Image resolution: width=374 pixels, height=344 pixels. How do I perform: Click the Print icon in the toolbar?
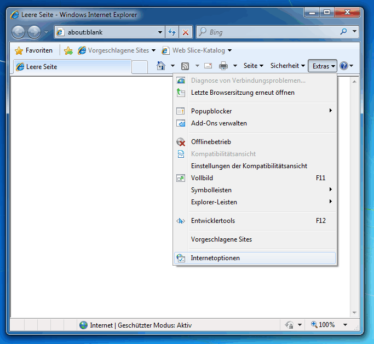tap(223, 66)
